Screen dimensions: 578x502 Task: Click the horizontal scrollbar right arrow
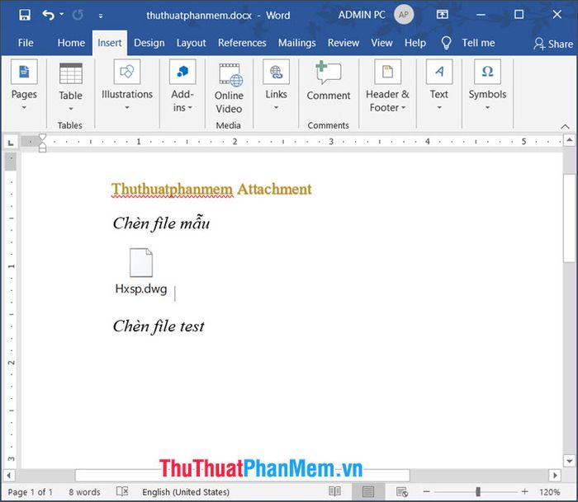(x=555, y=475)
